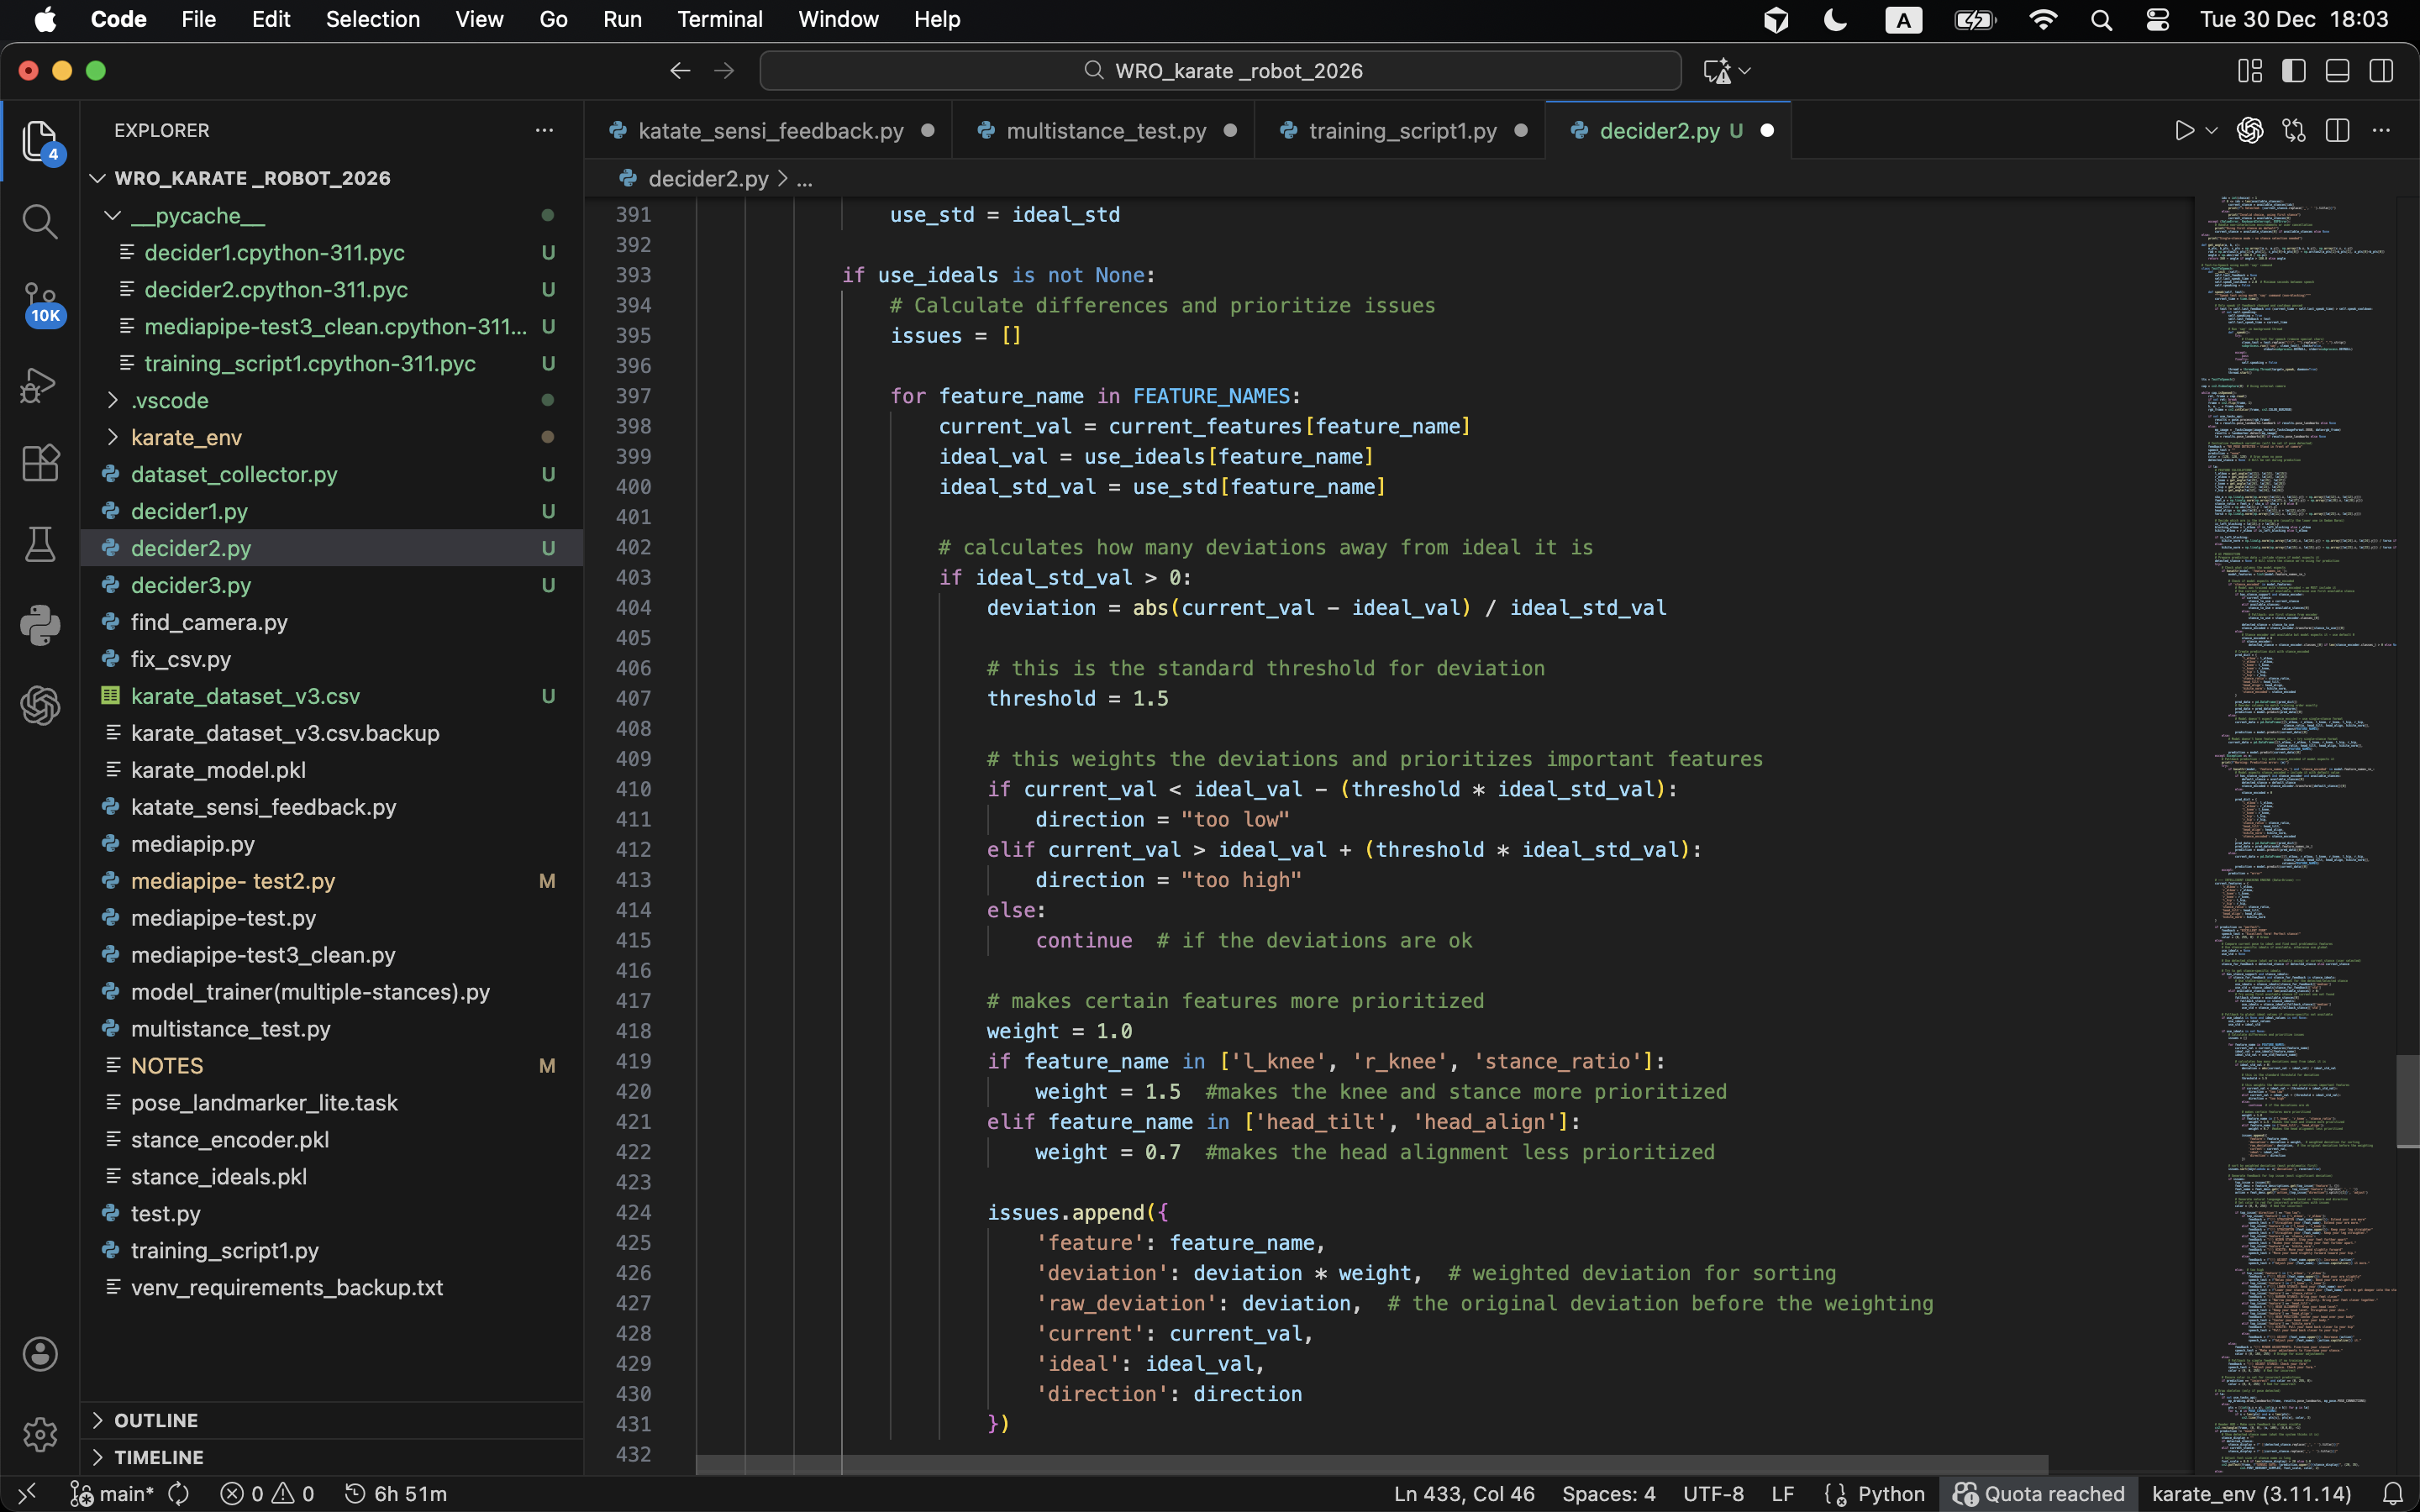Open the Python sidebar view

point(40,625)
